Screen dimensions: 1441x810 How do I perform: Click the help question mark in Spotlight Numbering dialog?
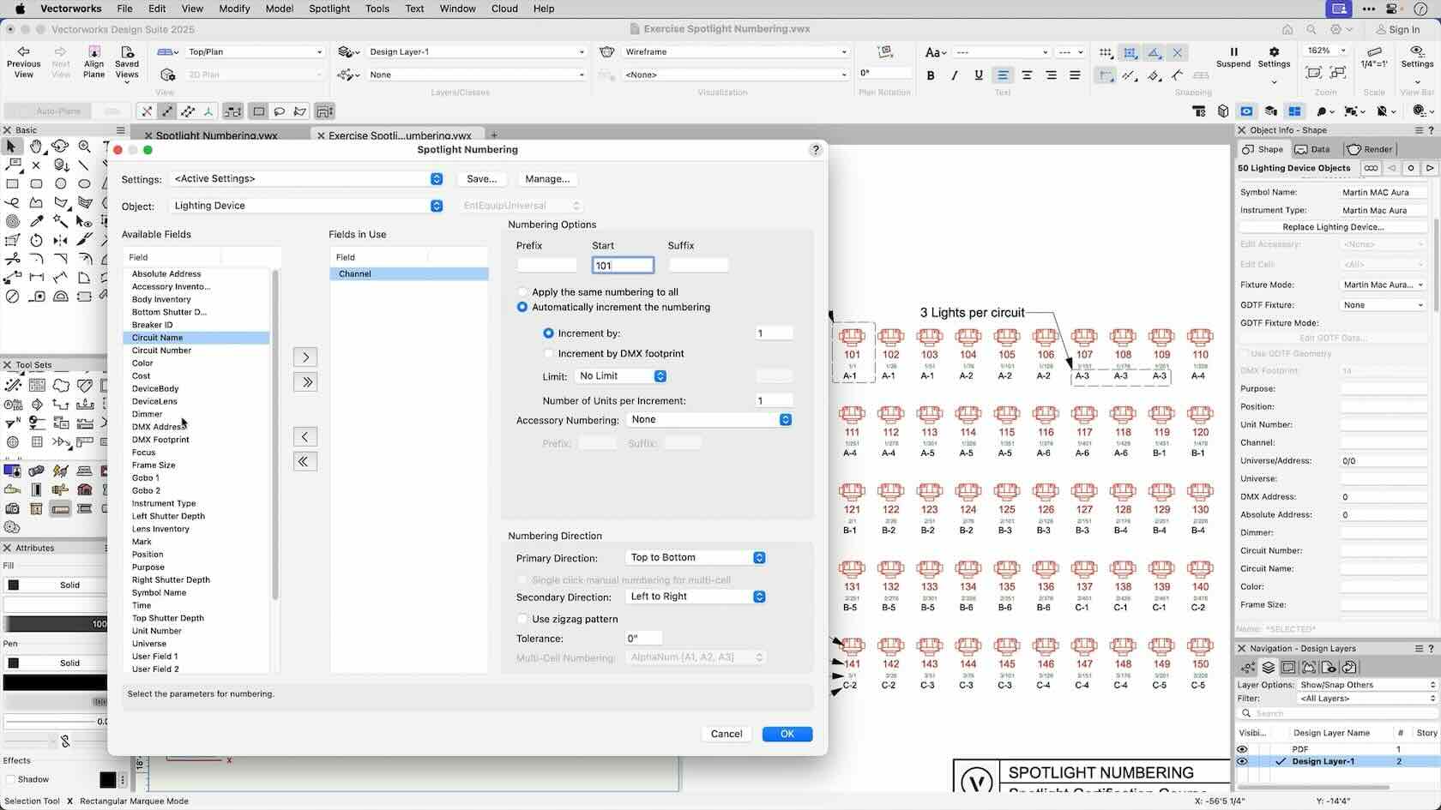(814, 149)
